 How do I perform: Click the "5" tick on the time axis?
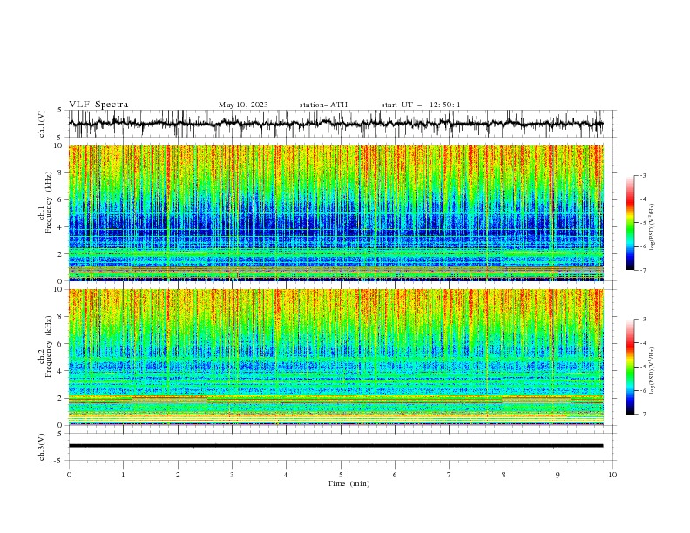coord(341,475)
